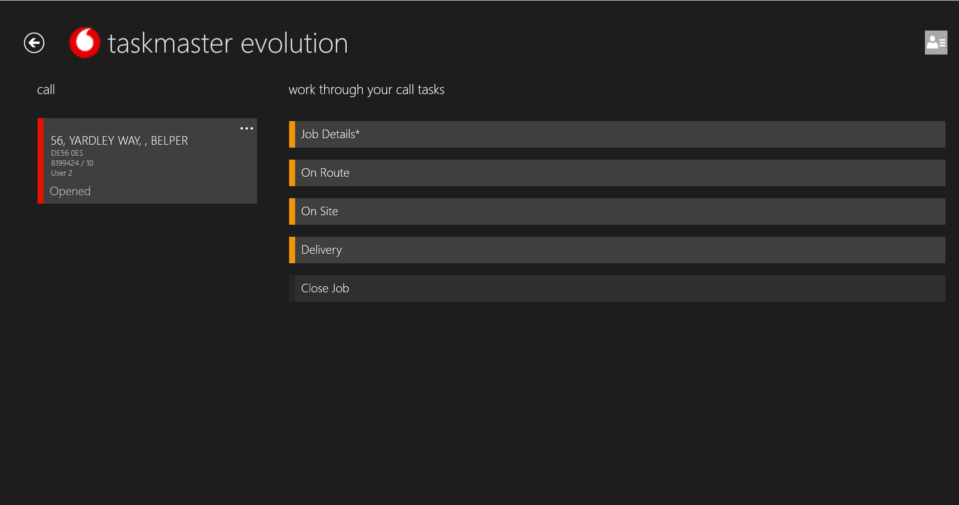Click the taskmaster evolution title
Screen dimensions: 959x505
coord(227,43)
